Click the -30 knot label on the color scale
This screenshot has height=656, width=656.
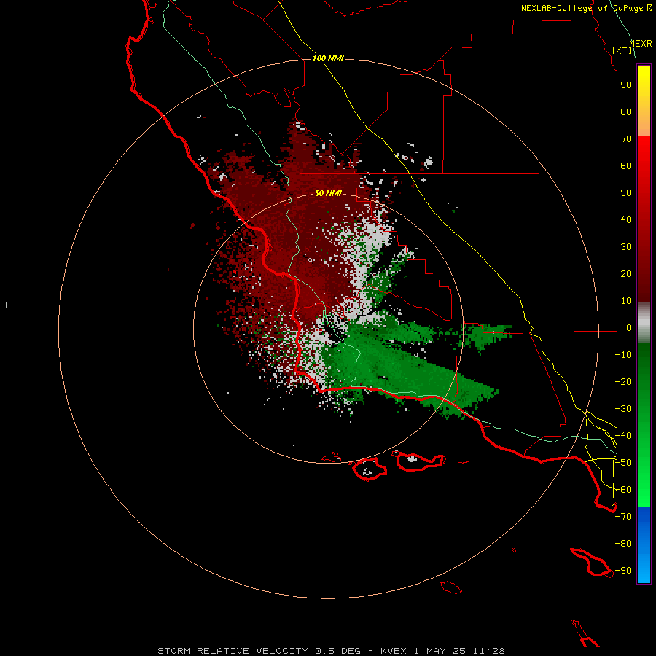click(x=623, y=409)
